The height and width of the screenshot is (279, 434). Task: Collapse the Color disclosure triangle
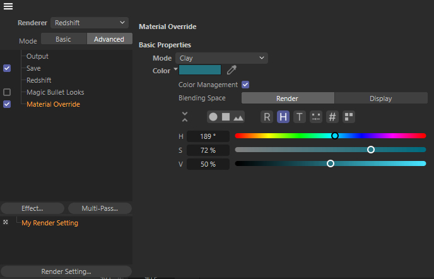coord(175,69)
